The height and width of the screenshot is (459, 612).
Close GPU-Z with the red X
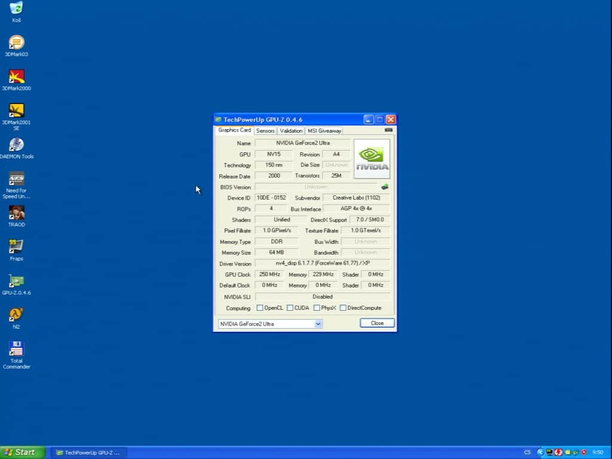click(x=391, y=120)
